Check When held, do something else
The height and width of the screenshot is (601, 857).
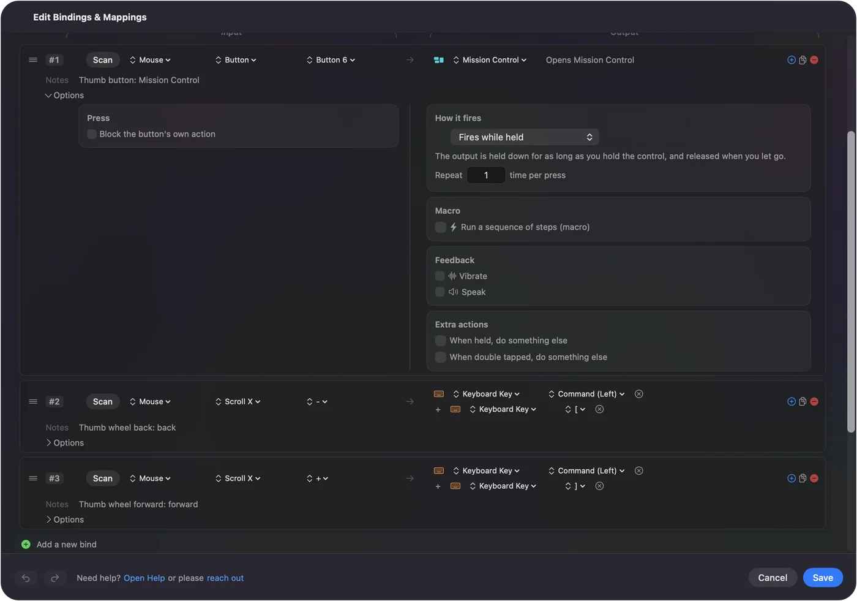[x=440, y=341]
